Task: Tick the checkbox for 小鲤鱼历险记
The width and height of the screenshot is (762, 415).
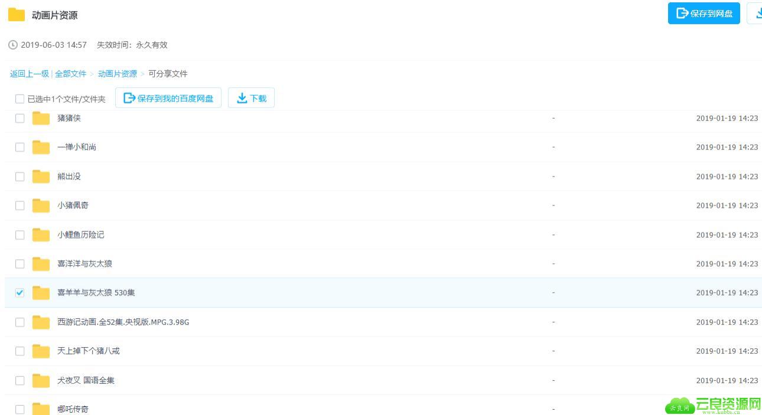Action: [19, 235]
